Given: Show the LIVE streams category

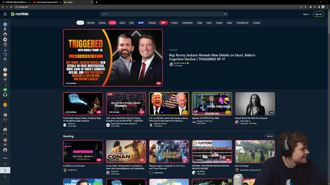Looking at the screenshot, I should pyautogui.click(x=112, y=23).
